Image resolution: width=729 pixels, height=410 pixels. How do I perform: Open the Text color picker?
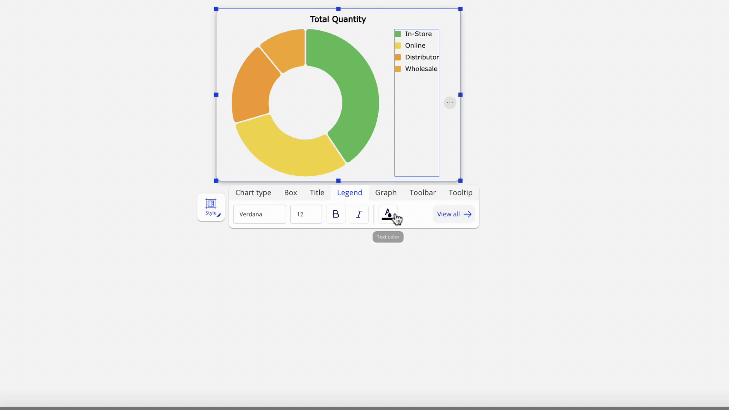[x=388, y=214]
